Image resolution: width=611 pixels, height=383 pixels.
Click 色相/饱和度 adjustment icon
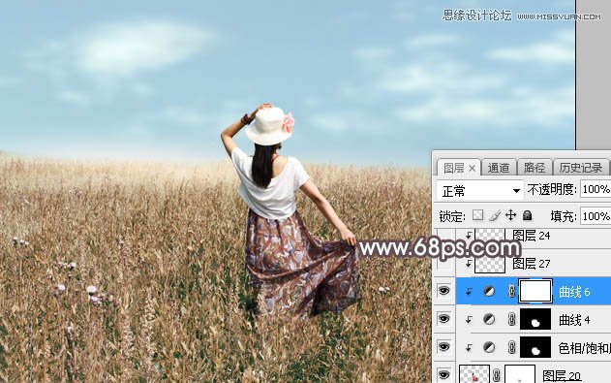click(x=489, y=347)
